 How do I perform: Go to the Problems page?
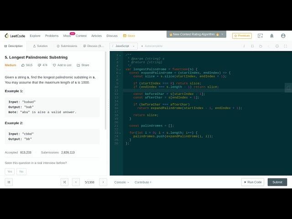[52, 36]
